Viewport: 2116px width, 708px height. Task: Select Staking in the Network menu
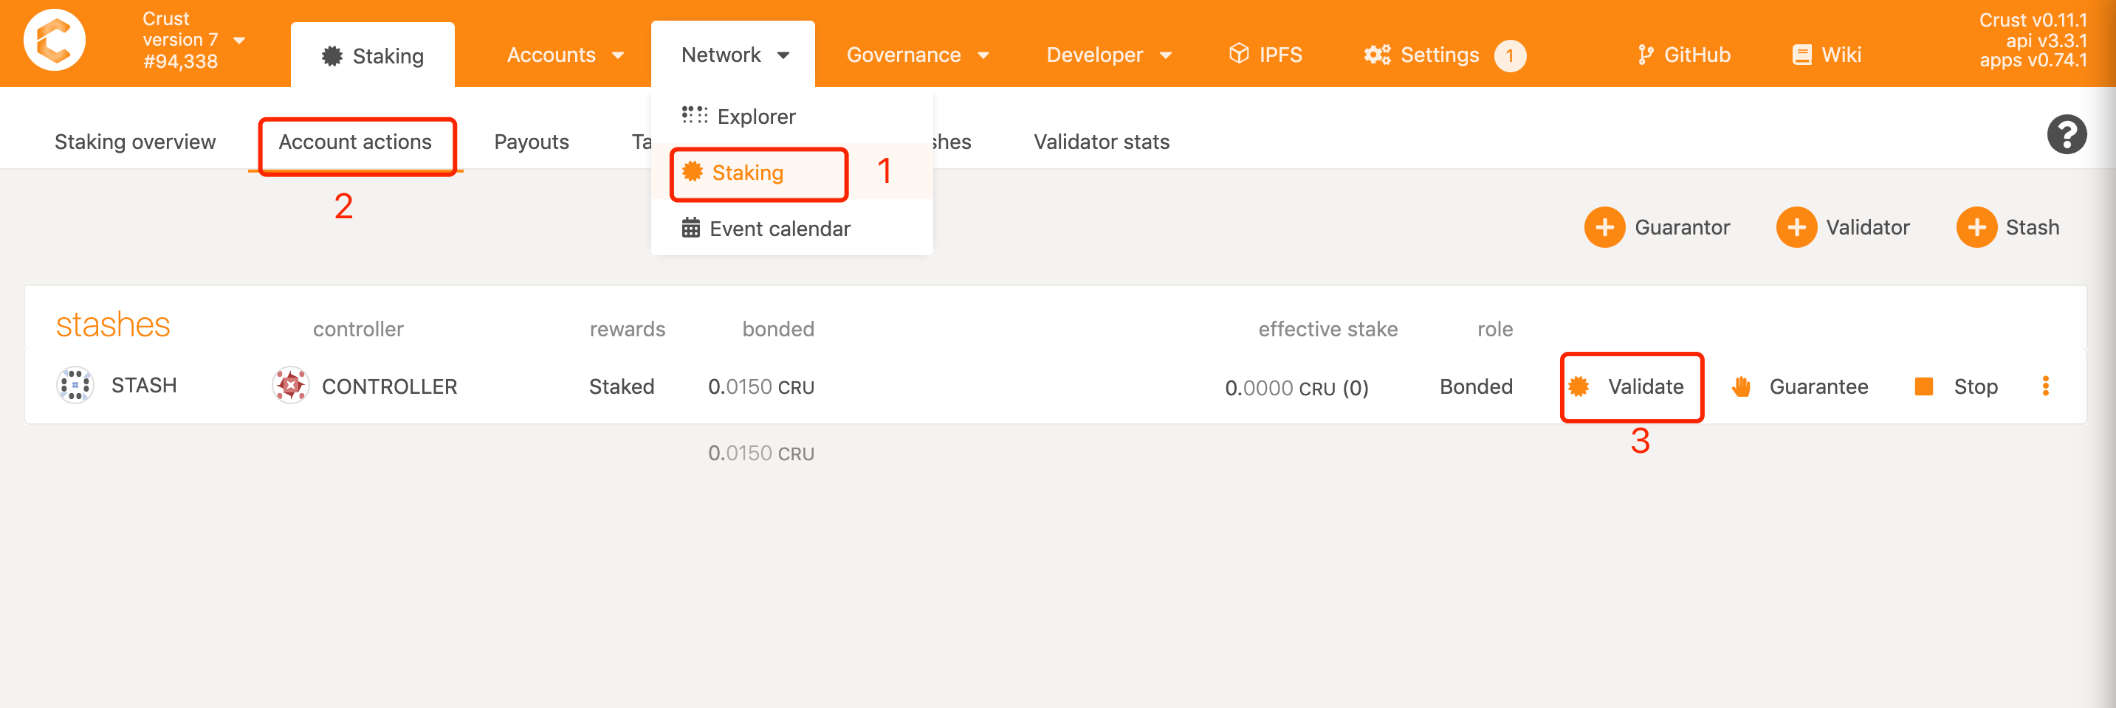tap(792, 173)
